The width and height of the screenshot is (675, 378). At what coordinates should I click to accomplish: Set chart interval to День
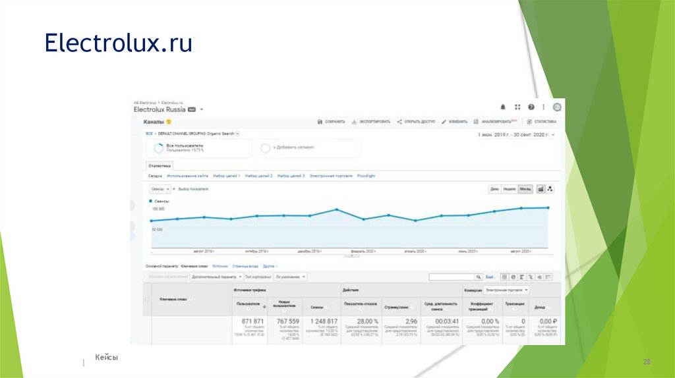click(x=494, y=189)
